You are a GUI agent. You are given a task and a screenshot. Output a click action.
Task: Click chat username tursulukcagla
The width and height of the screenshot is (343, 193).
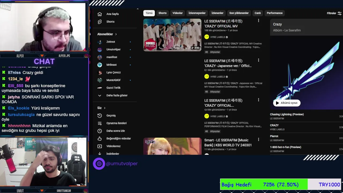point(21,115)
